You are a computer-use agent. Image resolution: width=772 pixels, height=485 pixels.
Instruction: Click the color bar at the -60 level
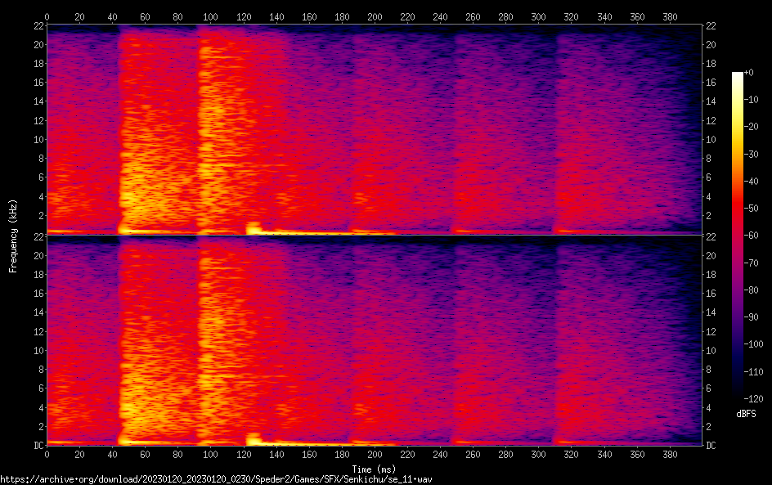[738, 236]
